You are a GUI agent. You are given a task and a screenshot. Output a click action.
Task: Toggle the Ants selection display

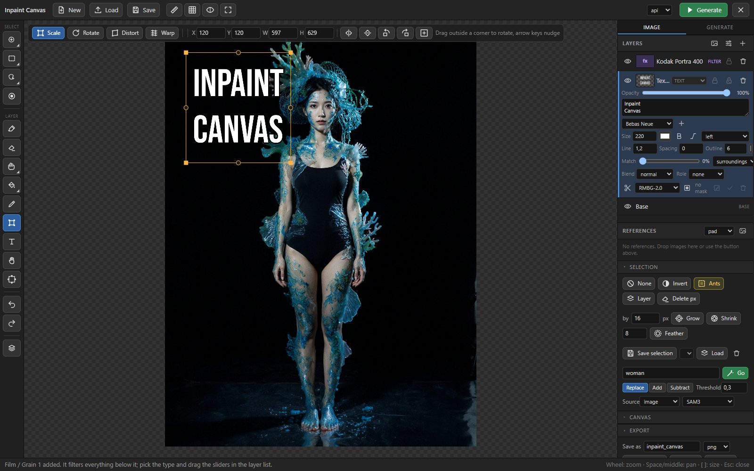[x=709, y=284]
